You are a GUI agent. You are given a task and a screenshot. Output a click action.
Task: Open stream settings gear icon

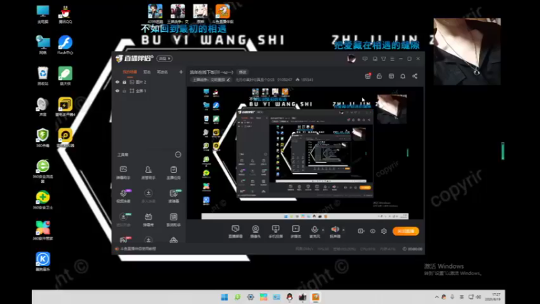pos(384,231)
